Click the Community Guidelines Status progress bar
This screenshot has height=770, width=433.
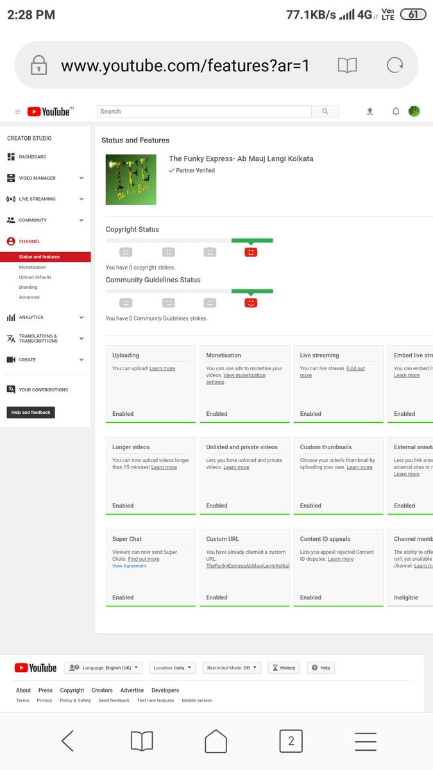(189, 291)
